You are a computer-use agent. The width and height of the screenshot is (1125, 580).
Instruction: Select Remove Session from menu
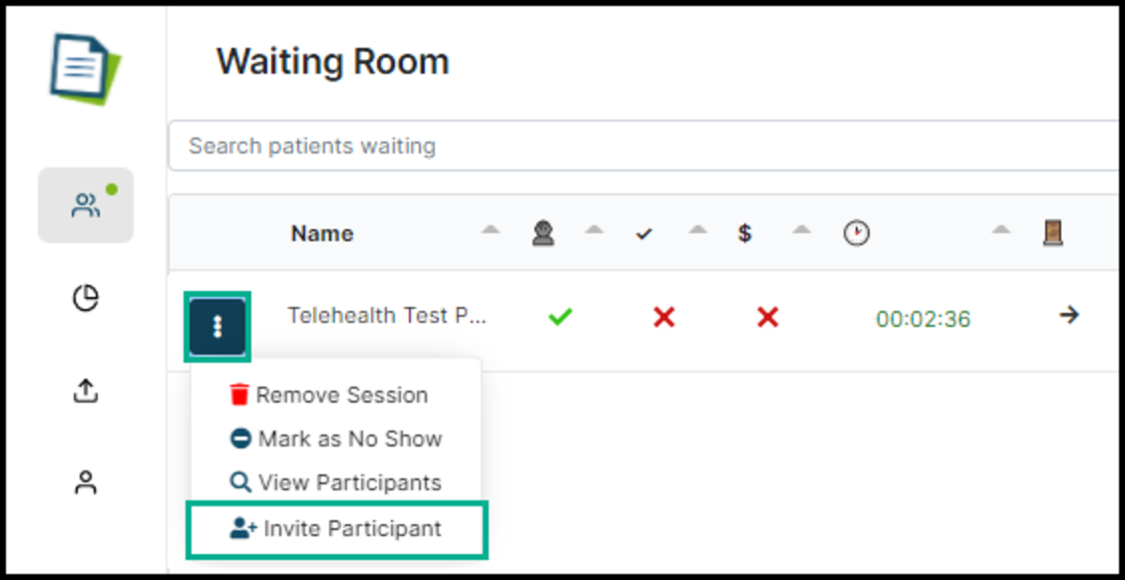(330, 396)
